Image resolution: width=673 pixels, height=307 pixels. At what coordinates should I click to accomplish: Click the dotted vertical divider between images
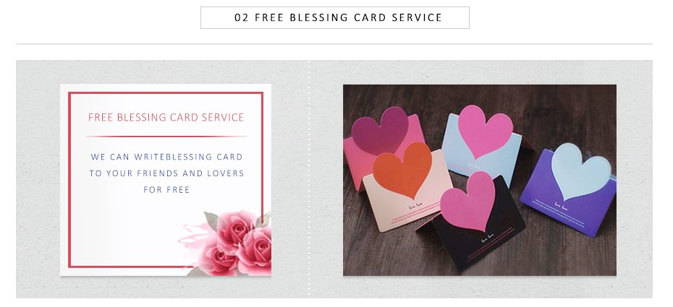coord(308,178)
